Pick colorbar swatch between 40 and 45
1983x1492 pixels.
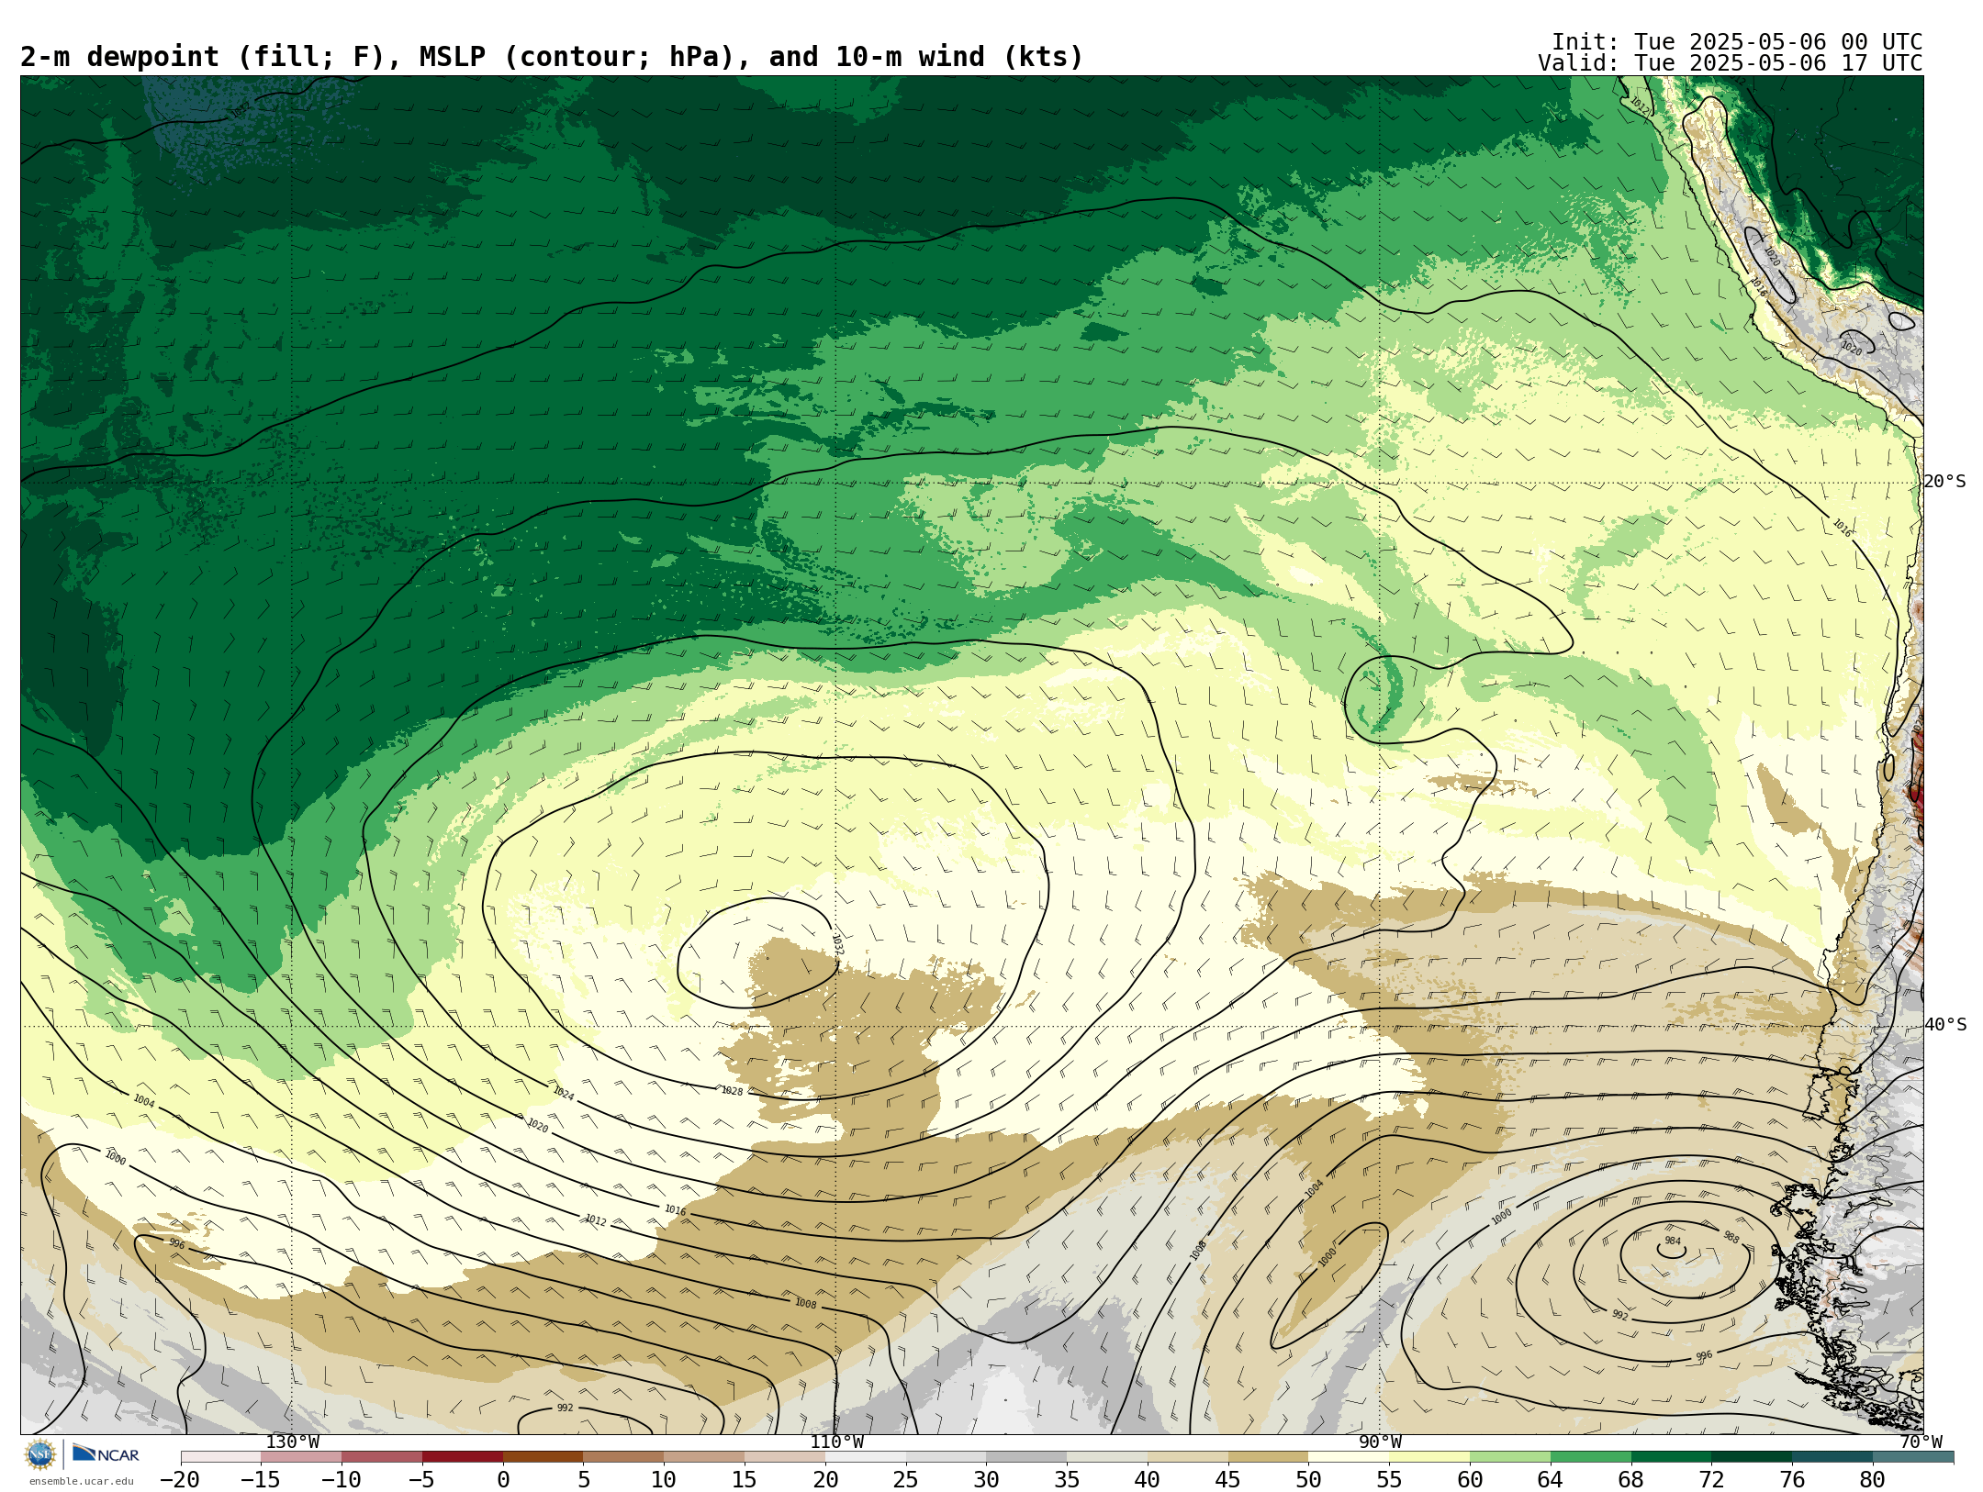tap(1188, 1457)
